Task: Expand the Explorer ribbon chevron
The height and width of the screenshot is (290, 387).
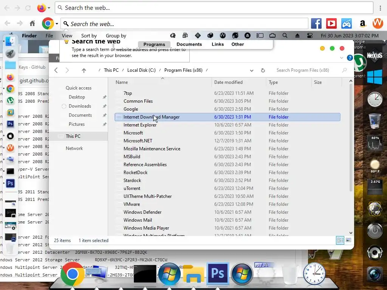Action: (x=342, y=58)
